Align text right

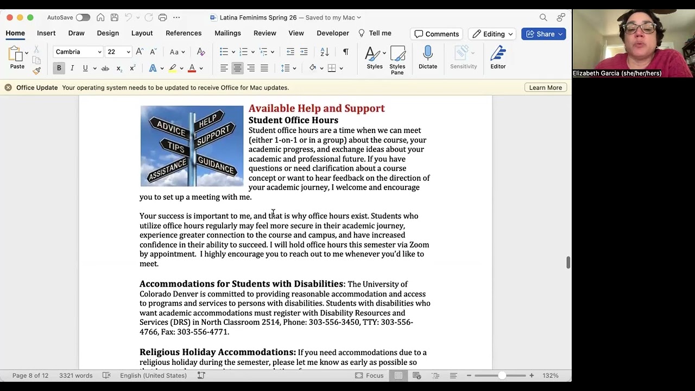(x=251, y=68)
